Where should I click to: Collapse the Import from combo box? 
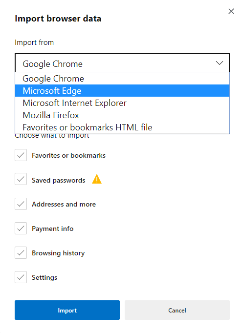tap(122, 63)
